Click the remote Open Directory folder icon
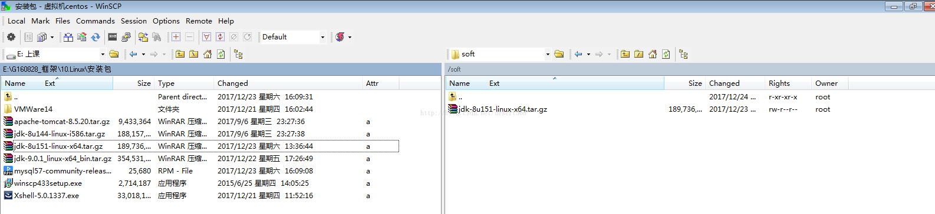Viewport: 935px width, 214px height. [x=559, y=54]
